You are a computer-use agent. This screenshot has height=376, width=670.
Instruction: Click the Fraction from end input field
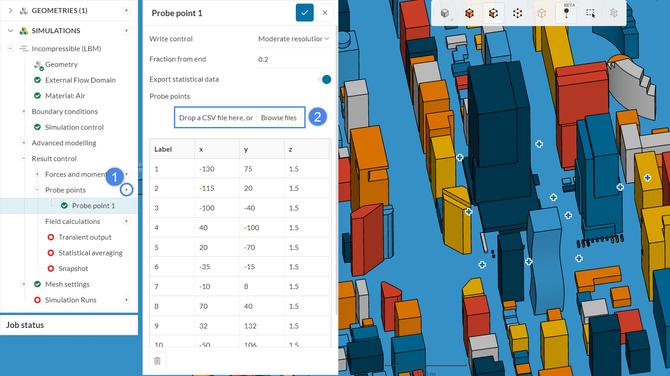pyautogui.click(x=293, y=60)
